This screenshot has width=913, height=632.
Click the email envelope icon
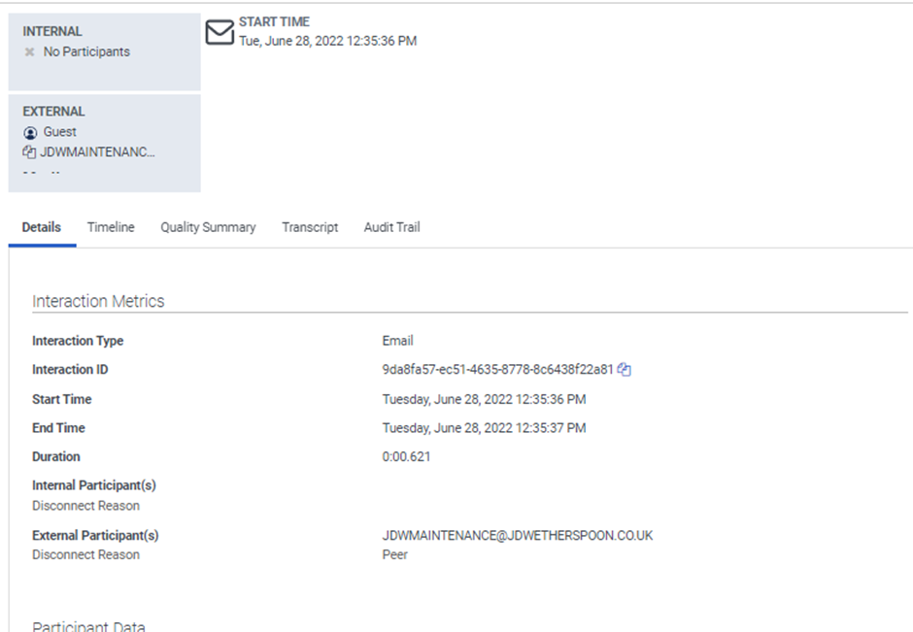(220, 32)
